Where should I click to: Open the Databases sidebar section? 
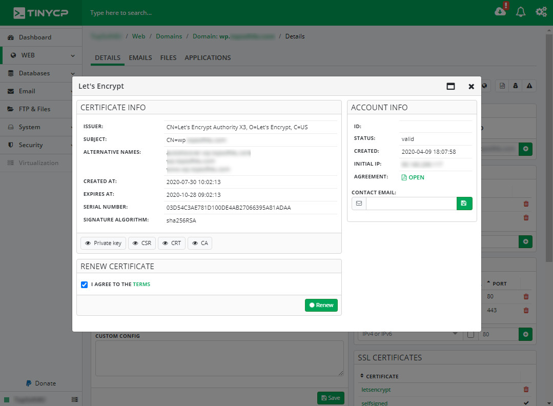[x=41, y=73]
